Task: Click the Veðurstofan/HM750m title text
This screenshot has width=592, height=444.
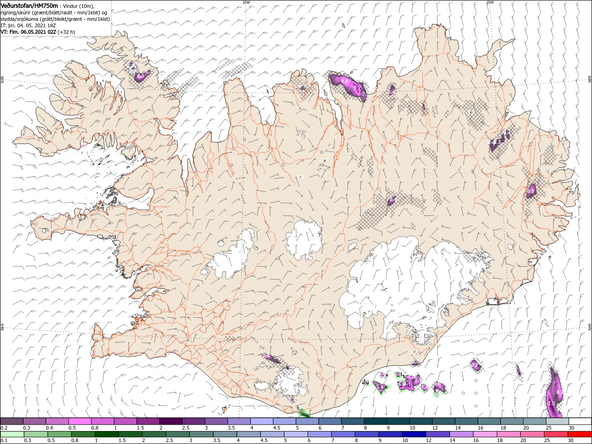Action: pos(29,5)
